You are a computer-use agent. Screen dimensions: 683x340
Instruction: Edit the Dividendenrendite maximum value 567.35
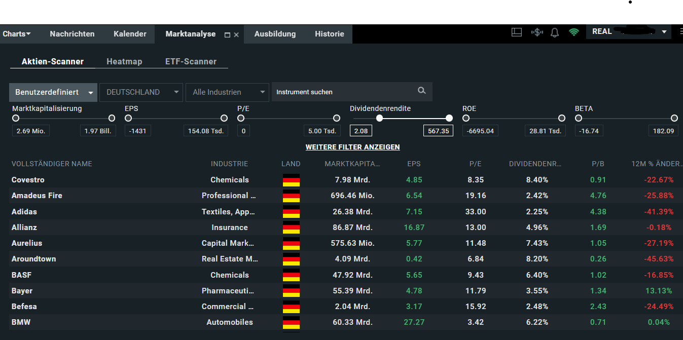[x=438, y=131]
